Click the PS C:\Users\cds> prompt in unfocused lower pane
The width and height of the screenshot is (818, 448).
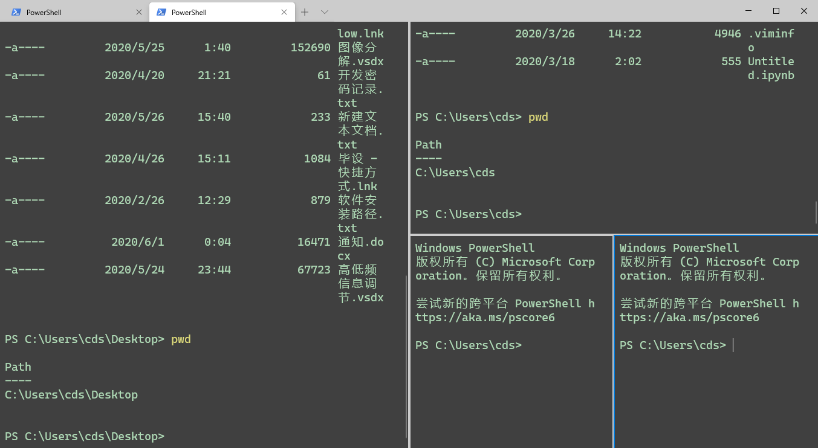tap(469, 345)
